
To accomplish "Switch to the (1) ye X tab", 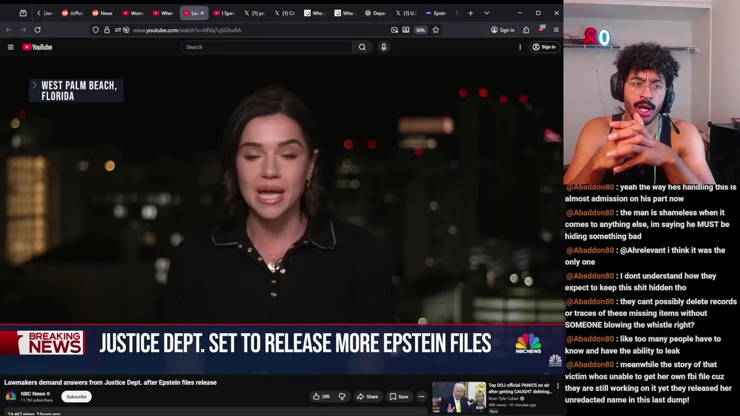I will [x=254, y=13].
